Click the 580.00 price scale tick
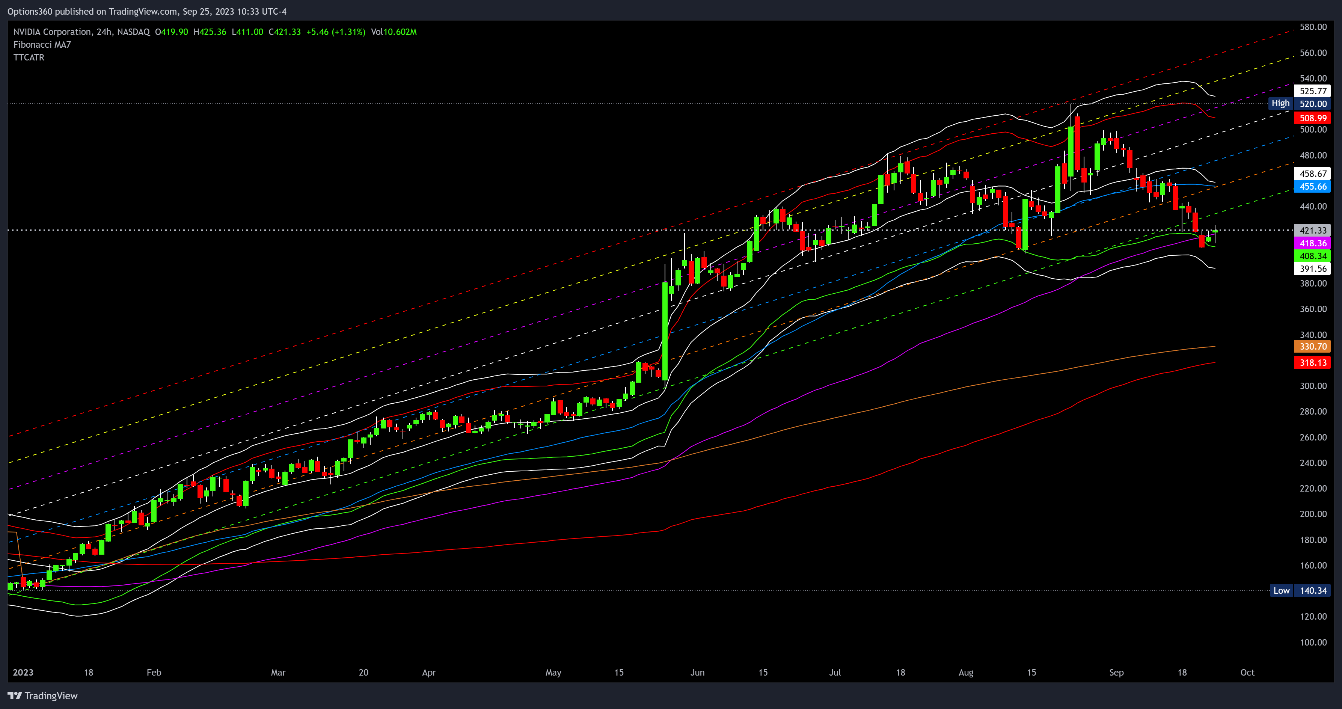1342x709 pixels. click(x=1313, y=27)
